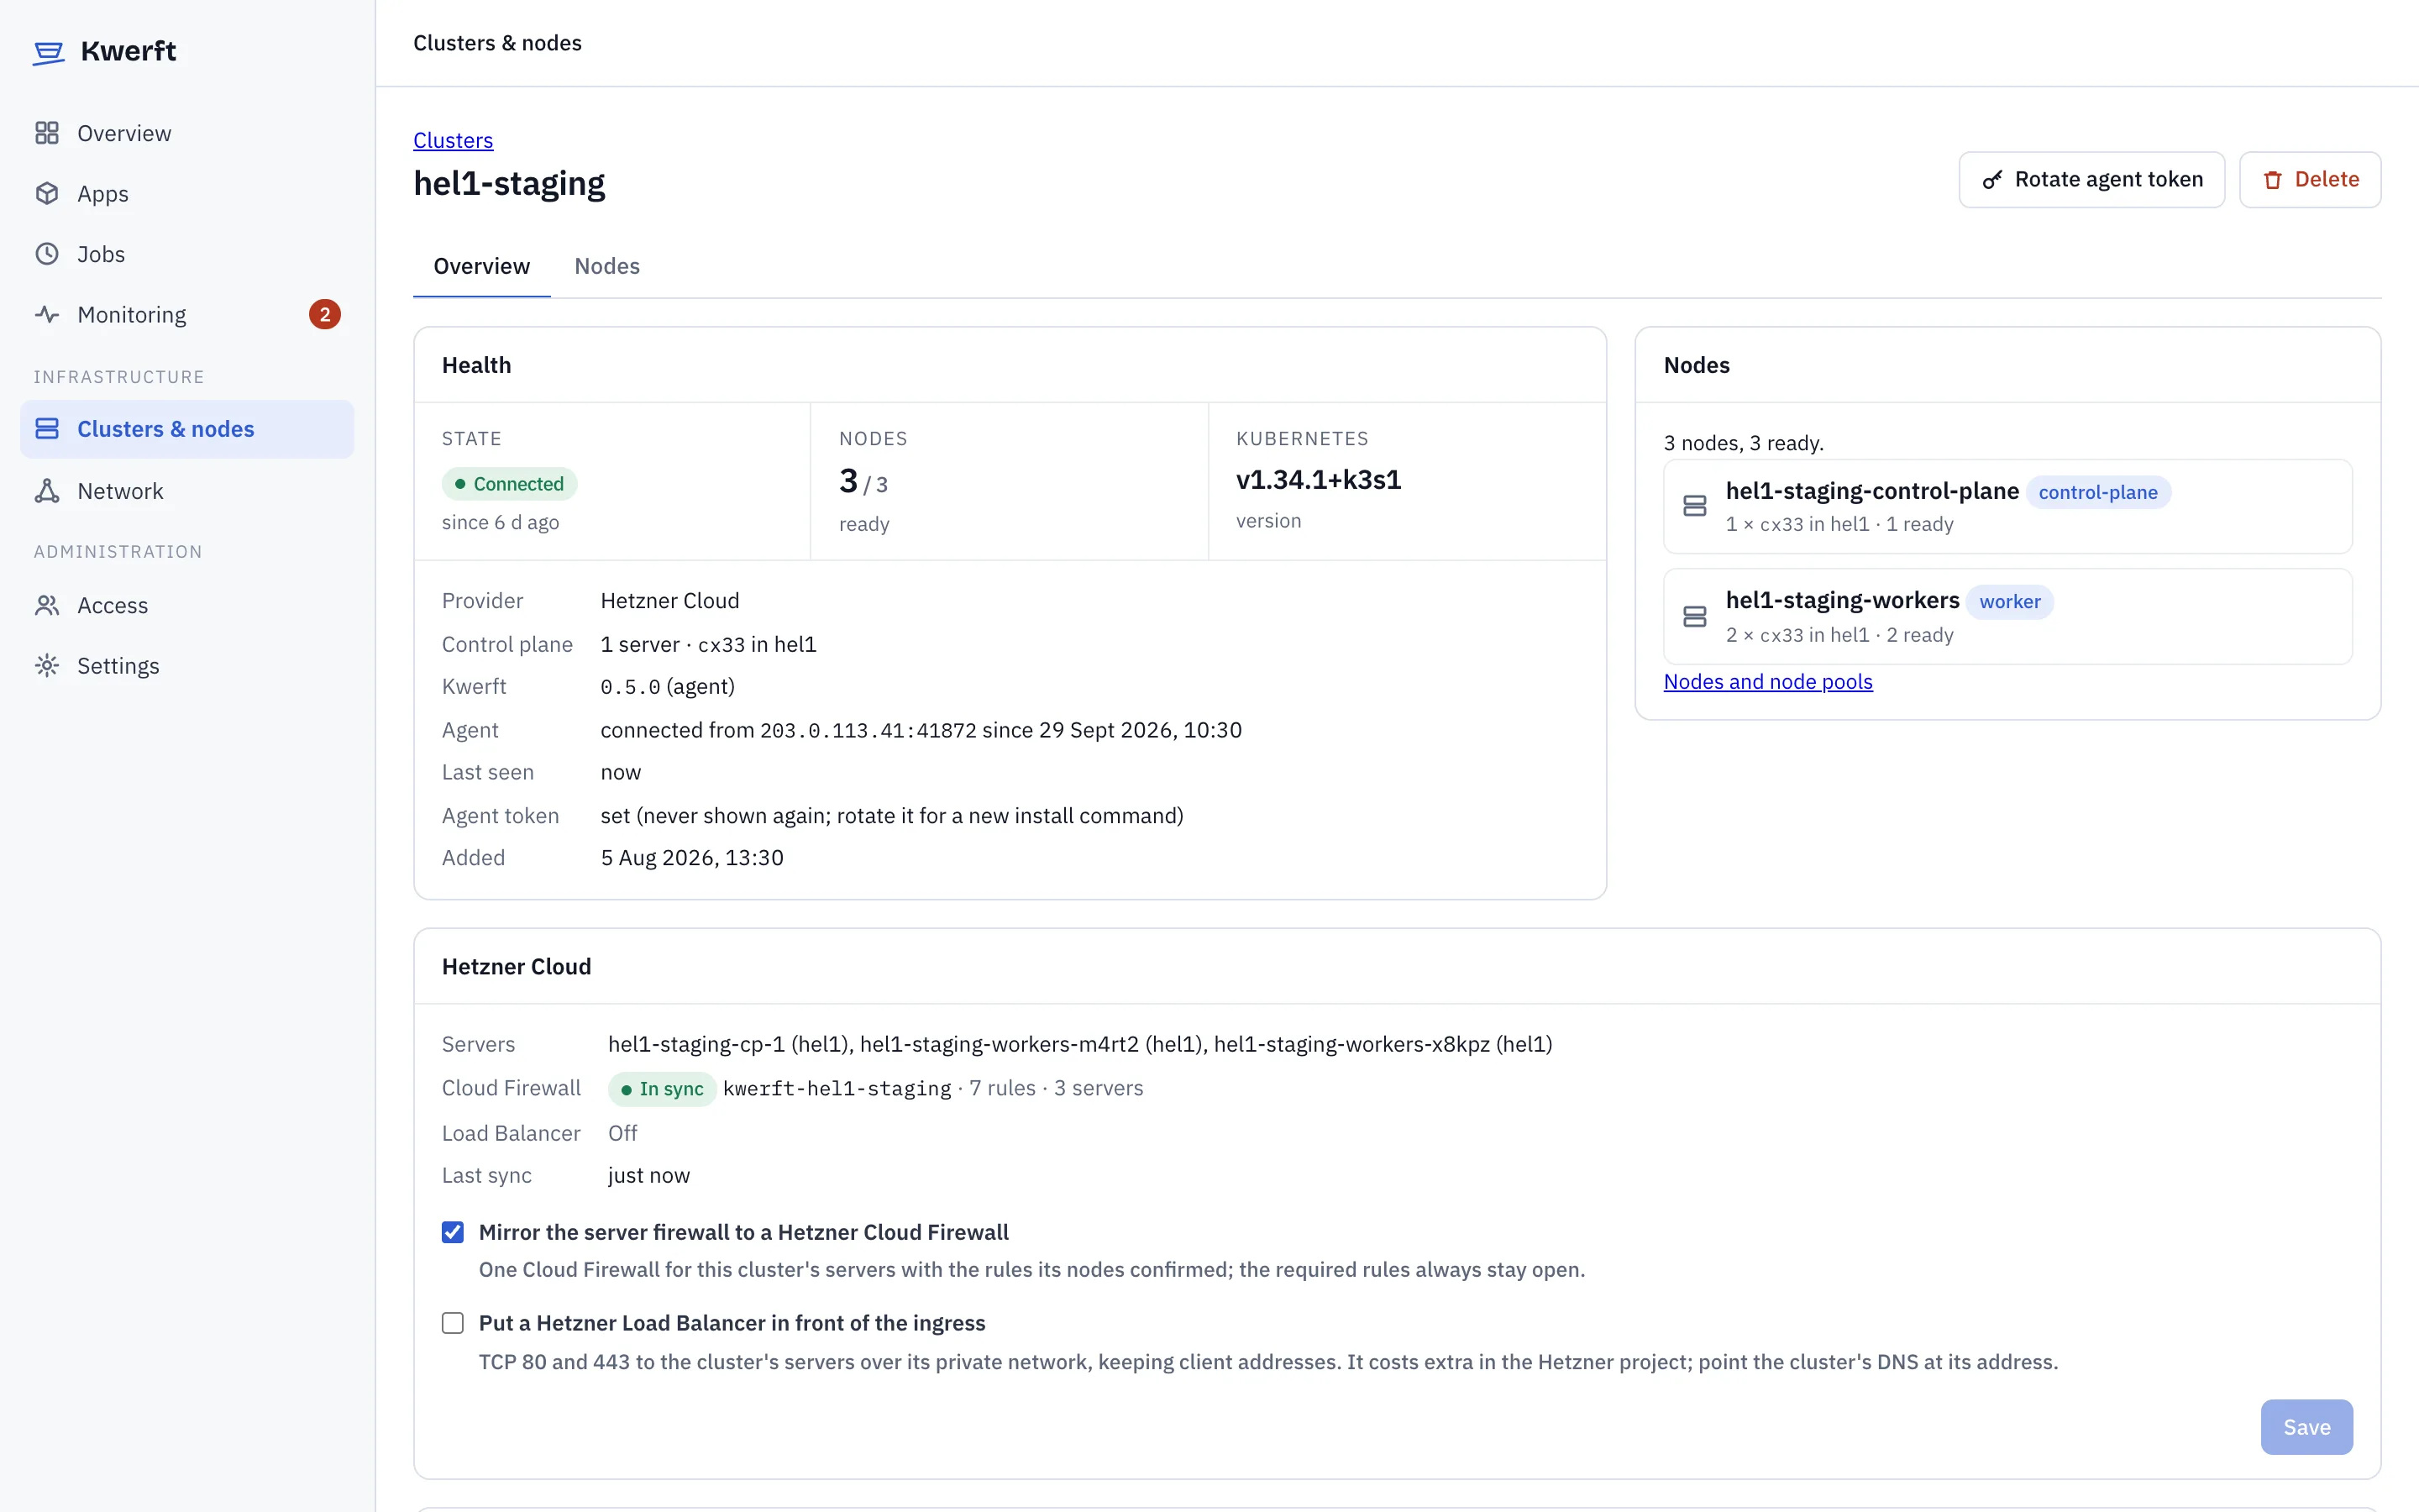The width and height of the screenshot is (2419, 1512).
Task: Click the Monitoring pulse icon
Action: point(47,314)
